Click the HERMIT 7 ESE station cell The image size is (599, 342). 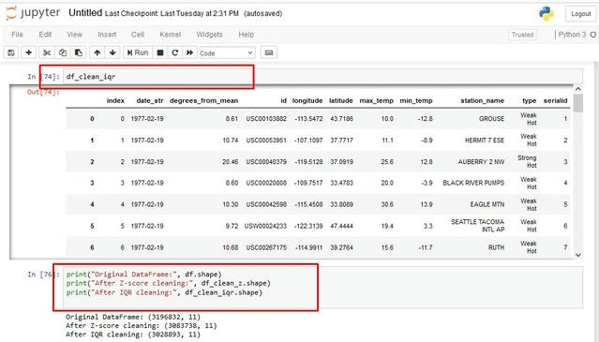485,141
